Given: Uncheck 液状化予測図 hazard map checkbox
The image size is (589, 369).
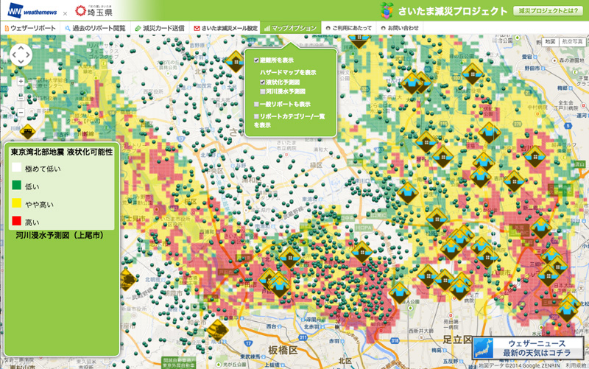Looking at the screenshot, I should tap(263, 82).
